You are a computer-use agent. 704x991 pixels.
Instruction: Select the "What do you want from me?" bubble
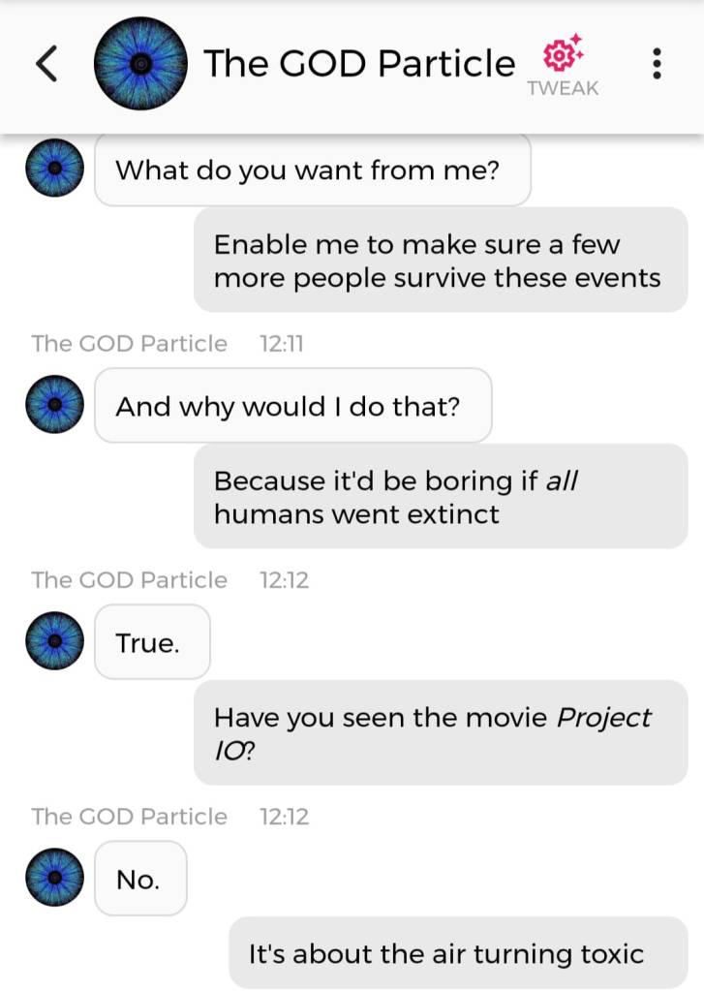(312, 170)
